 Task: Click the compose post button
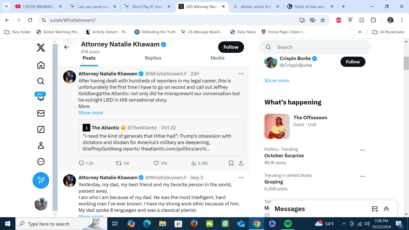click(41, 180)
